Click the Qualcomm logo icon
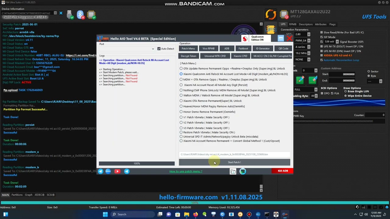The height and width of the screenshot is (219, 390). (245, 39)
